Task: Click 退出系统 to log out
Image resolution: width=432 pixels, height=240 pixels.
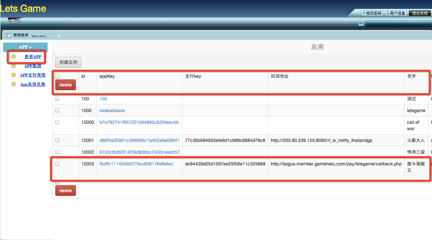Action: point(419,13)
